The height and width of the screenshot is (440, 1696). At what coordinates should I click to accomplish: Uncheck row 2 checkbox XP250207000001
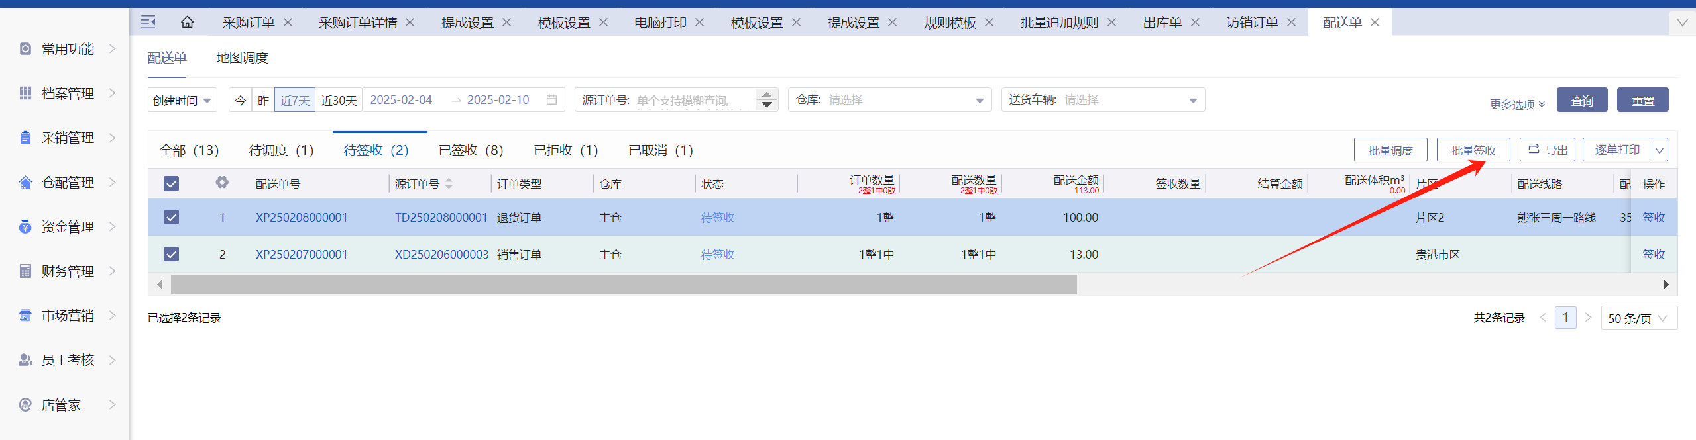coord(171,254)
